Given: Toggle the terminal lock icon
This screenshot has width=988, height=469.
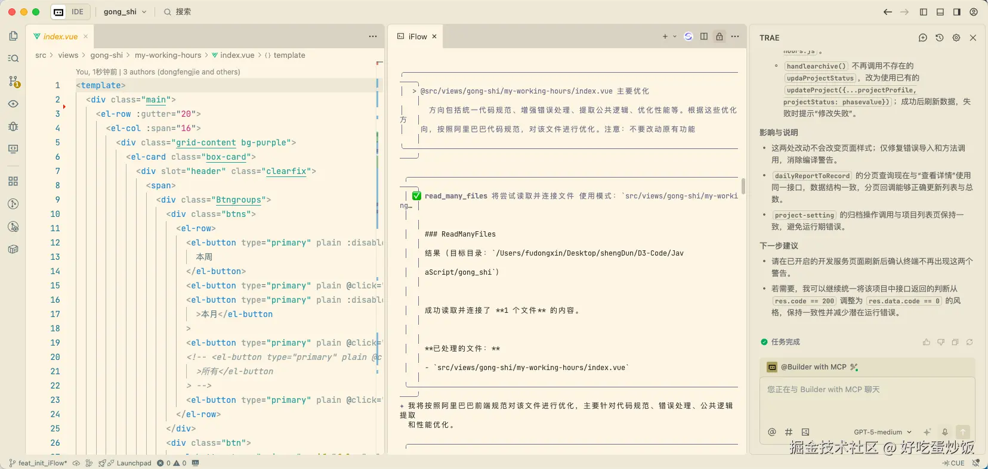Looking at the screenshot, I should click(720, 36).
